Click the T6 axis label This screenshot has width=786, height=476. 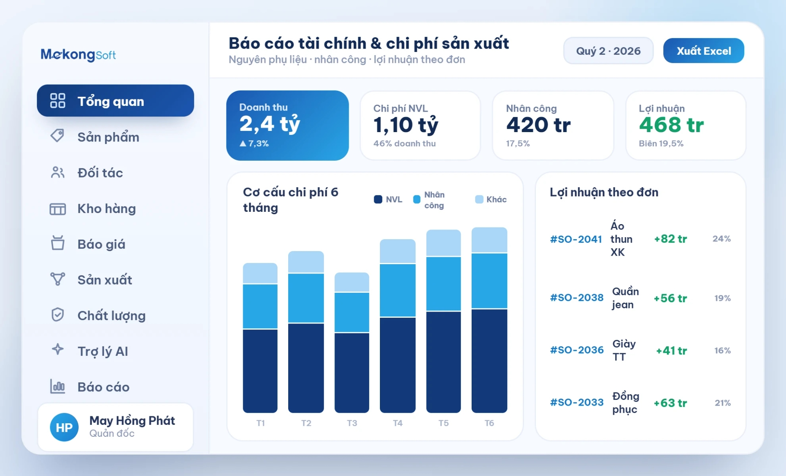point(489,423)
